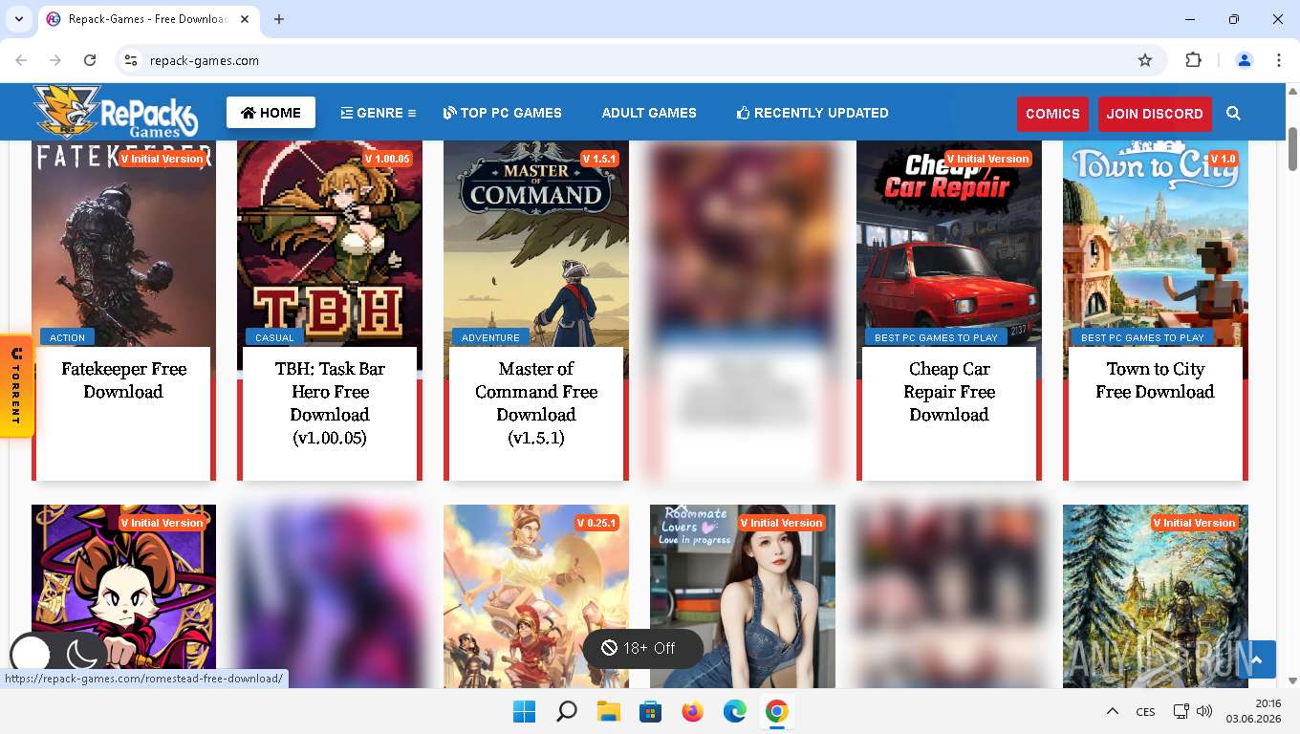Open the Chrome profile avatar
1300x734 pixels.
(x=1245, y=60)
